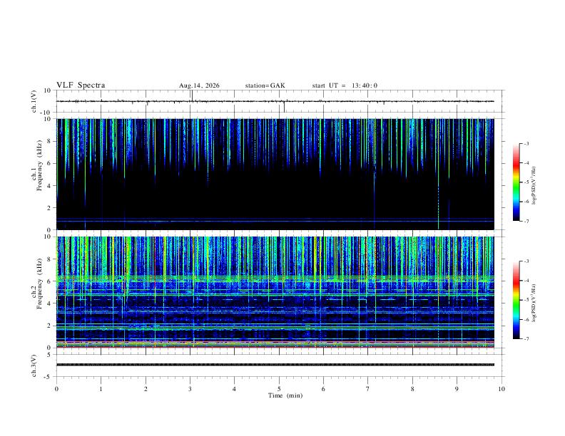This screenshot has height=436, width=565.
Task: Click the 3 minute tick label
Action: click(190, 389)
